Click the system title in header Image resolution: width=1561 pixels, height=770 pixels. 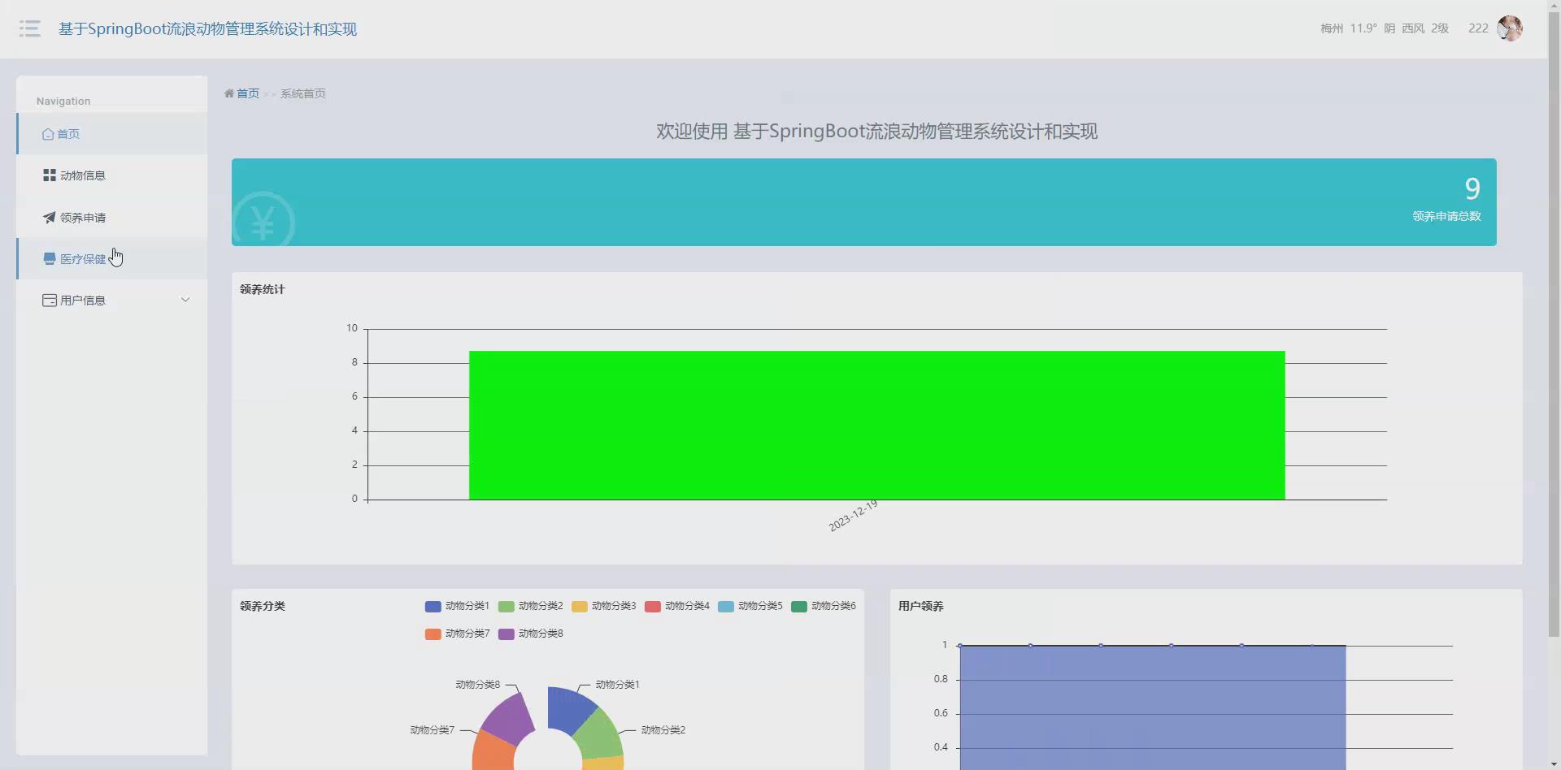207,29
